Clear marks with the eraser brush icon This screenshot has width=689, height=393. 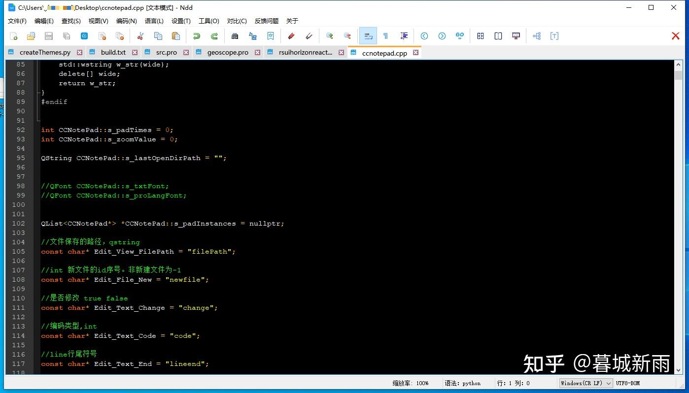[309, 36]
